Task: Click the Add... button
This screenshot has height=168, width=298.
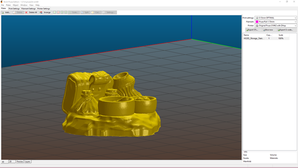Action: pos(6,12)
